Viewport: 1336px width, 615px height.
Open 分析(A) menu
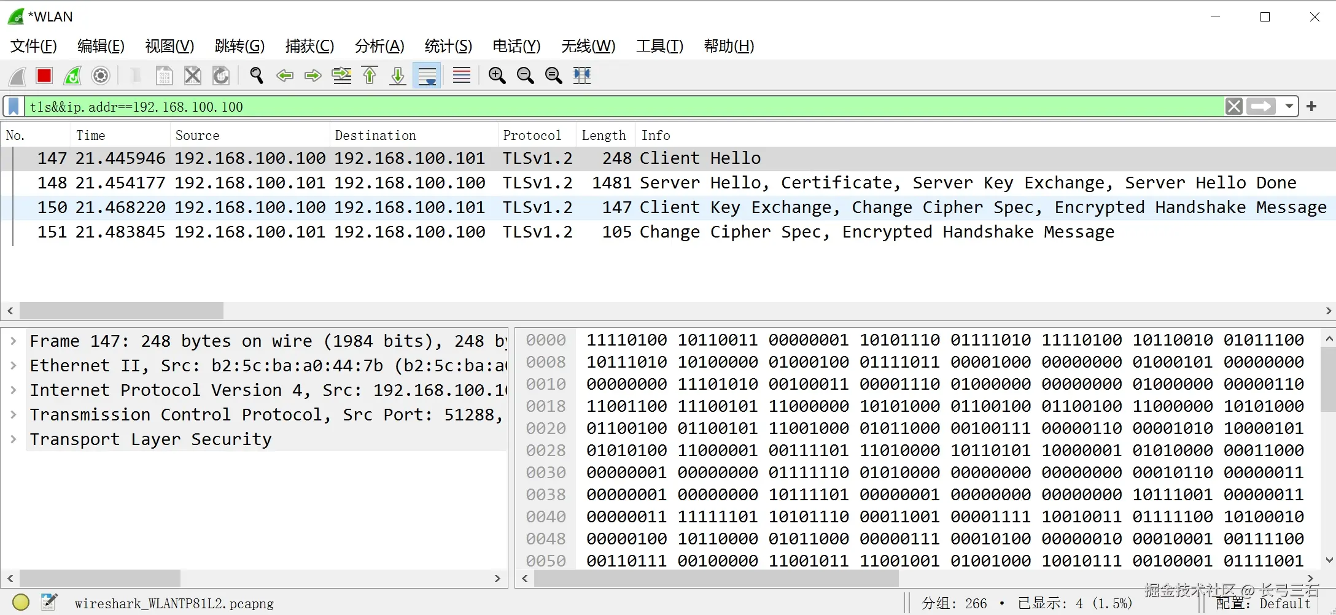[379, 46]
